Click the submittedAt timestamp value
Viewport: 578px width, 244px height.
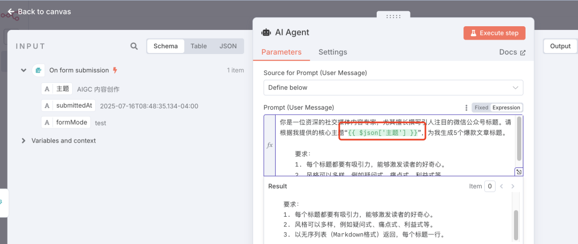[149, 106]
